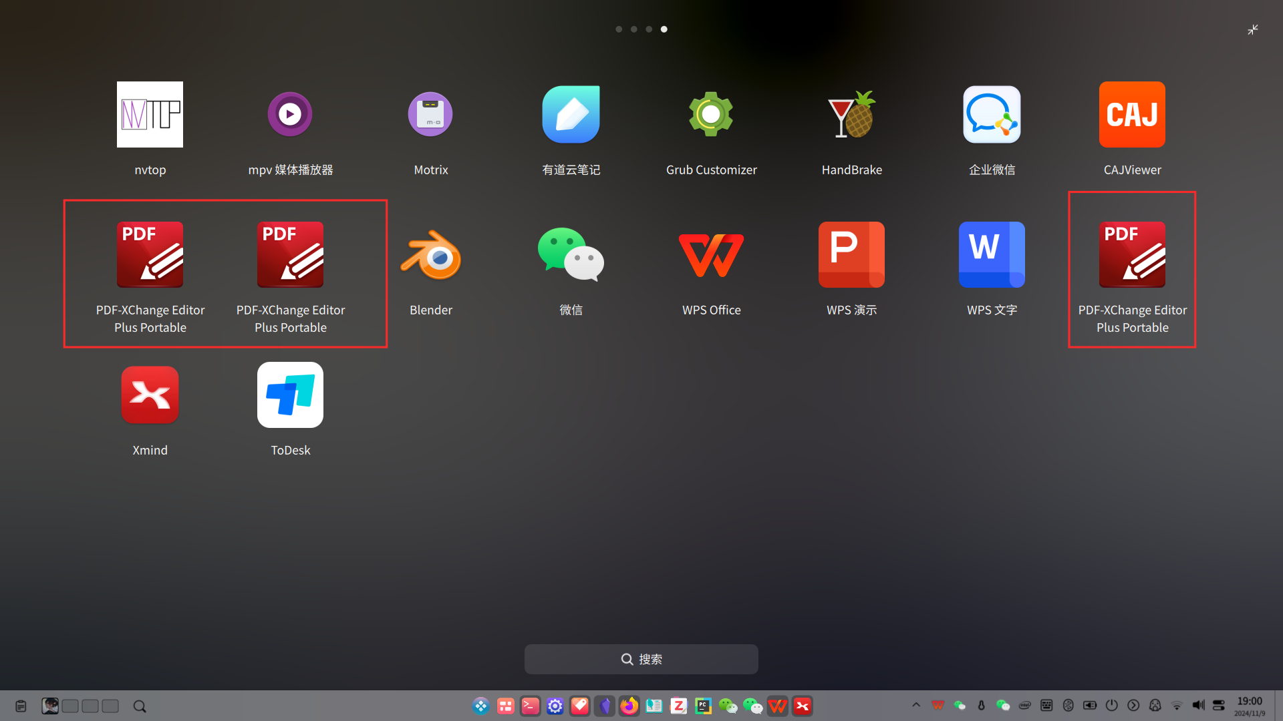Click the Bluetooth tray icon
This screenshot has height=721, width=1283.
coord(1068,705)
